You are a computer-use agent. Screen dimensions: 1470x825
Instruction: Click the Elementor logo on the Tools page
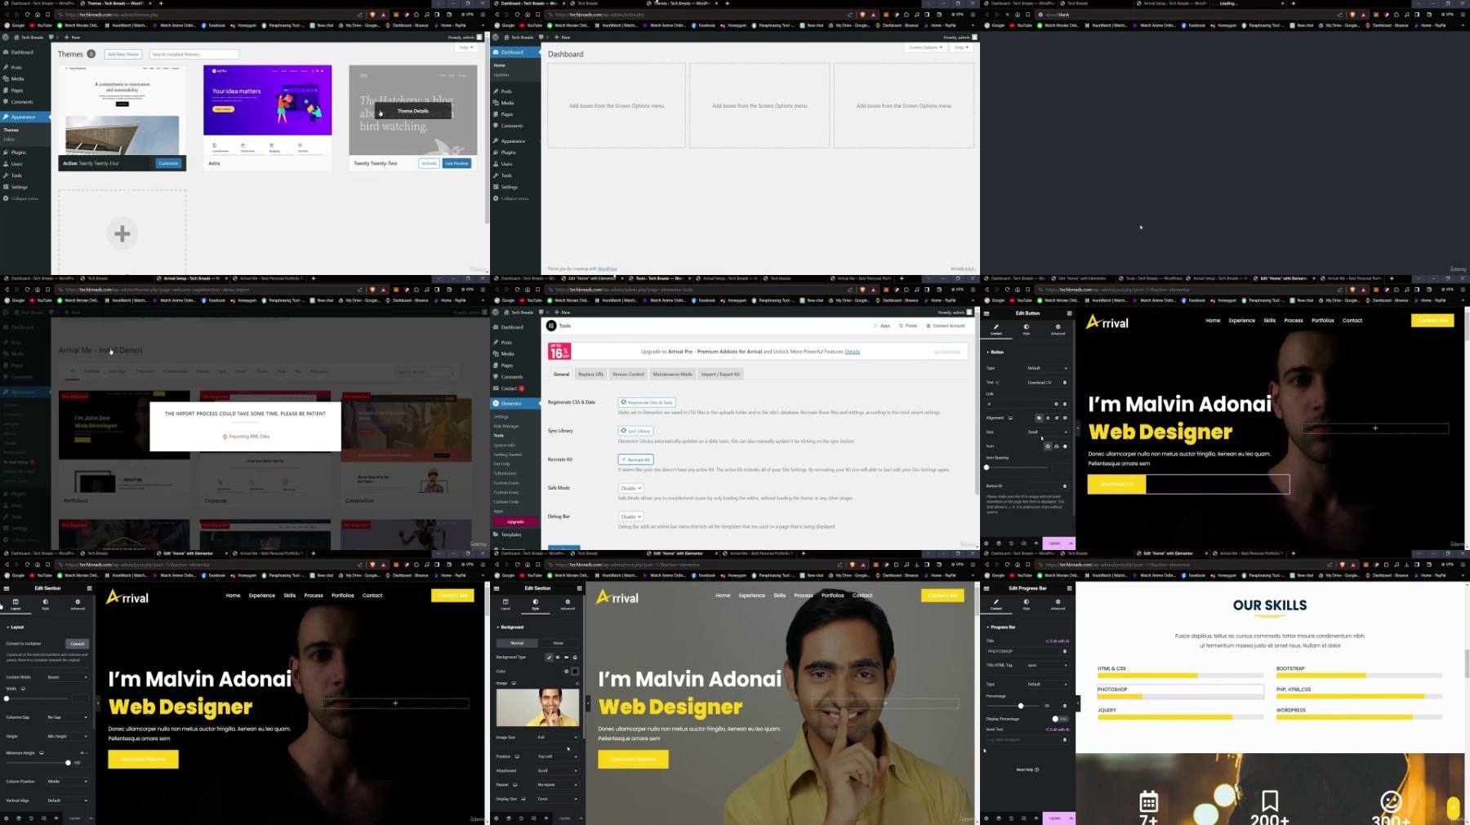(551, 326)
